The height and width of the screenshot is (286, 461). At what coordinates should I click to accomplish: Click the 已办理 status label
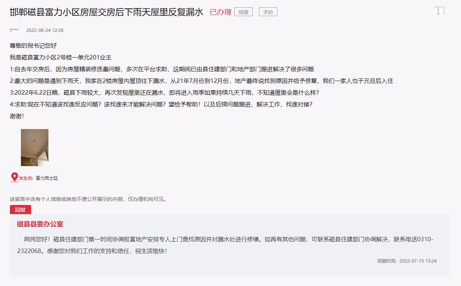pos(220,12)
